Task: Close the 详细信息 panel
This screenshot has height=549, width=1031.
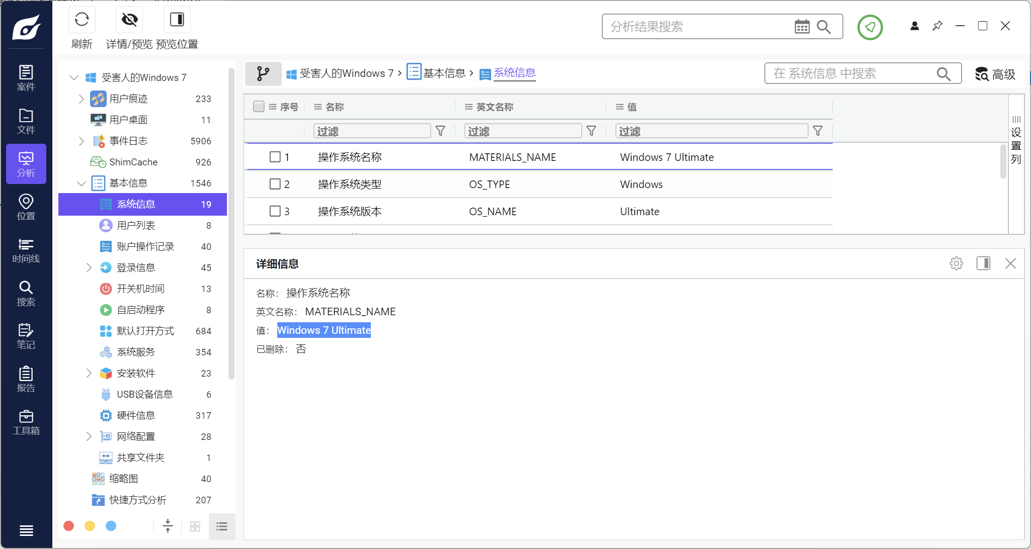Action: (x=1010, y=263)
